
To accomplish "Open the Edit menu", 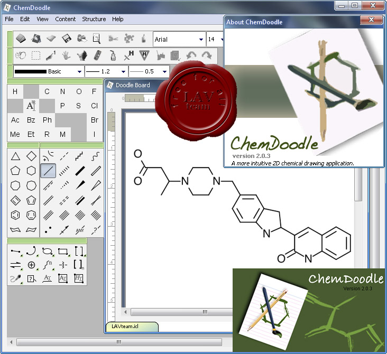I will click(25, 19).
